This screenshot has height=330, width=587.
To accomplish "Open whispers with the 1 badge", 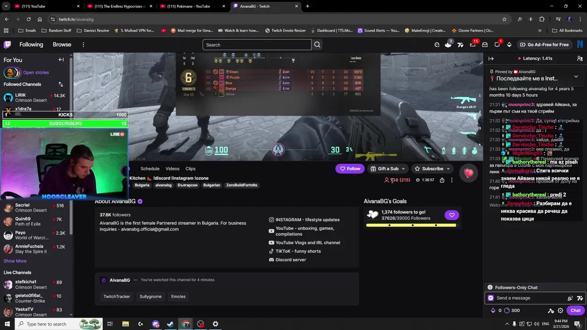I will 497,44.
